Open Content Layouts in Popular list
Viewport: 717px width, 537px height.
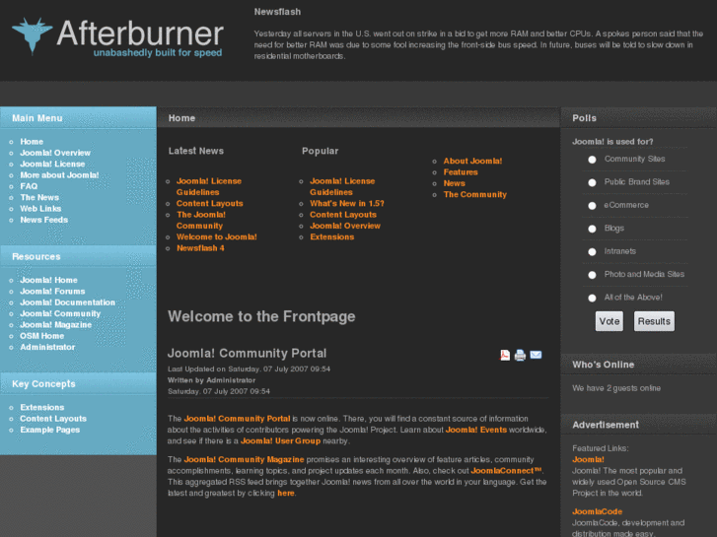(x=343, y=215)
